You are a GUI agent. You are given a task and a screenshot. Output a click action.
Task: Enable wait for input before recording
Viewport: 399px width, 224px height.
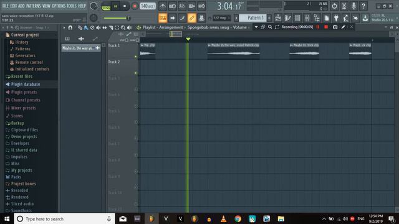pyautogui.click(x=172, y=6)
